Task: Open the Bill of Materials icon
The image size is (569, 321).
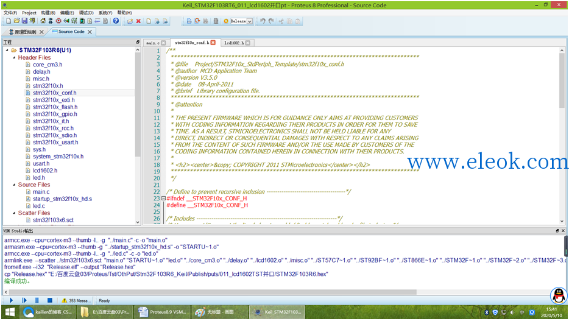Action: click(90, 21)
